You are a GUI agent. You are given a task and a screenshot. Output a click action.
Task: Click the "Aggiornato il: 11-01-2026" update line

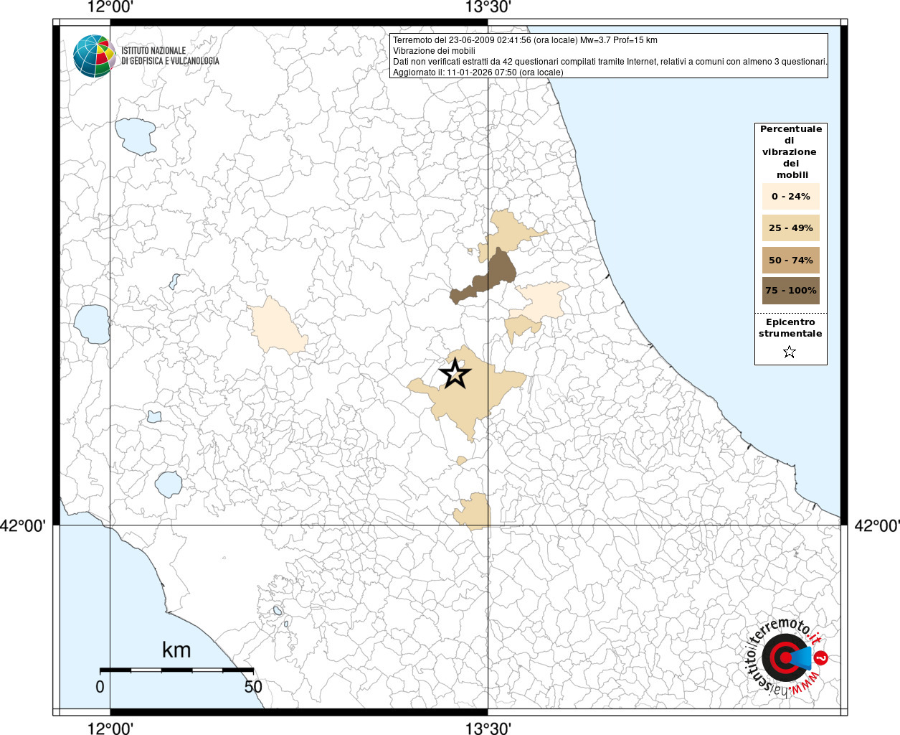pos(478,72)
